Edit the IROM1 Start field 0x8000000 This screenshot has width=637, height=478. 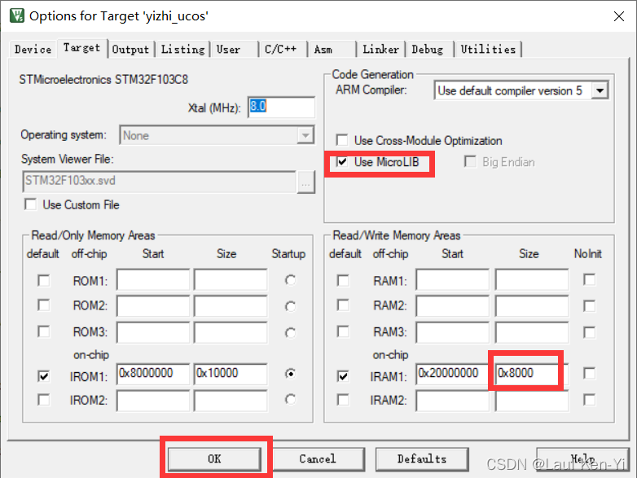(x=153, y=374)
